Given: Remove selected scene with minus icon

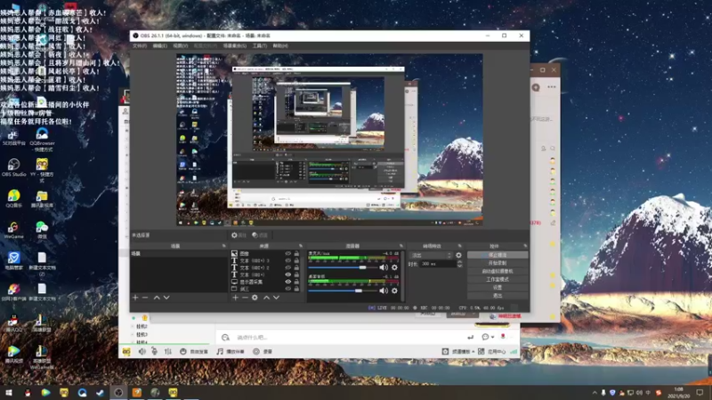Looking at the screenshot, I should (145, 298).
